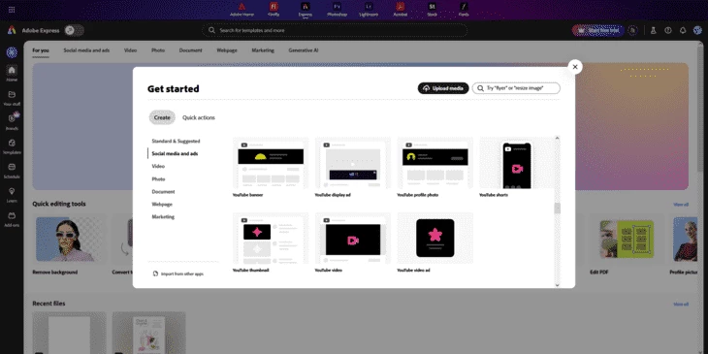The height and width of the screenshot is (354, 708).
Task: Switch to the Generative AI tab
Action: (304, 50)
